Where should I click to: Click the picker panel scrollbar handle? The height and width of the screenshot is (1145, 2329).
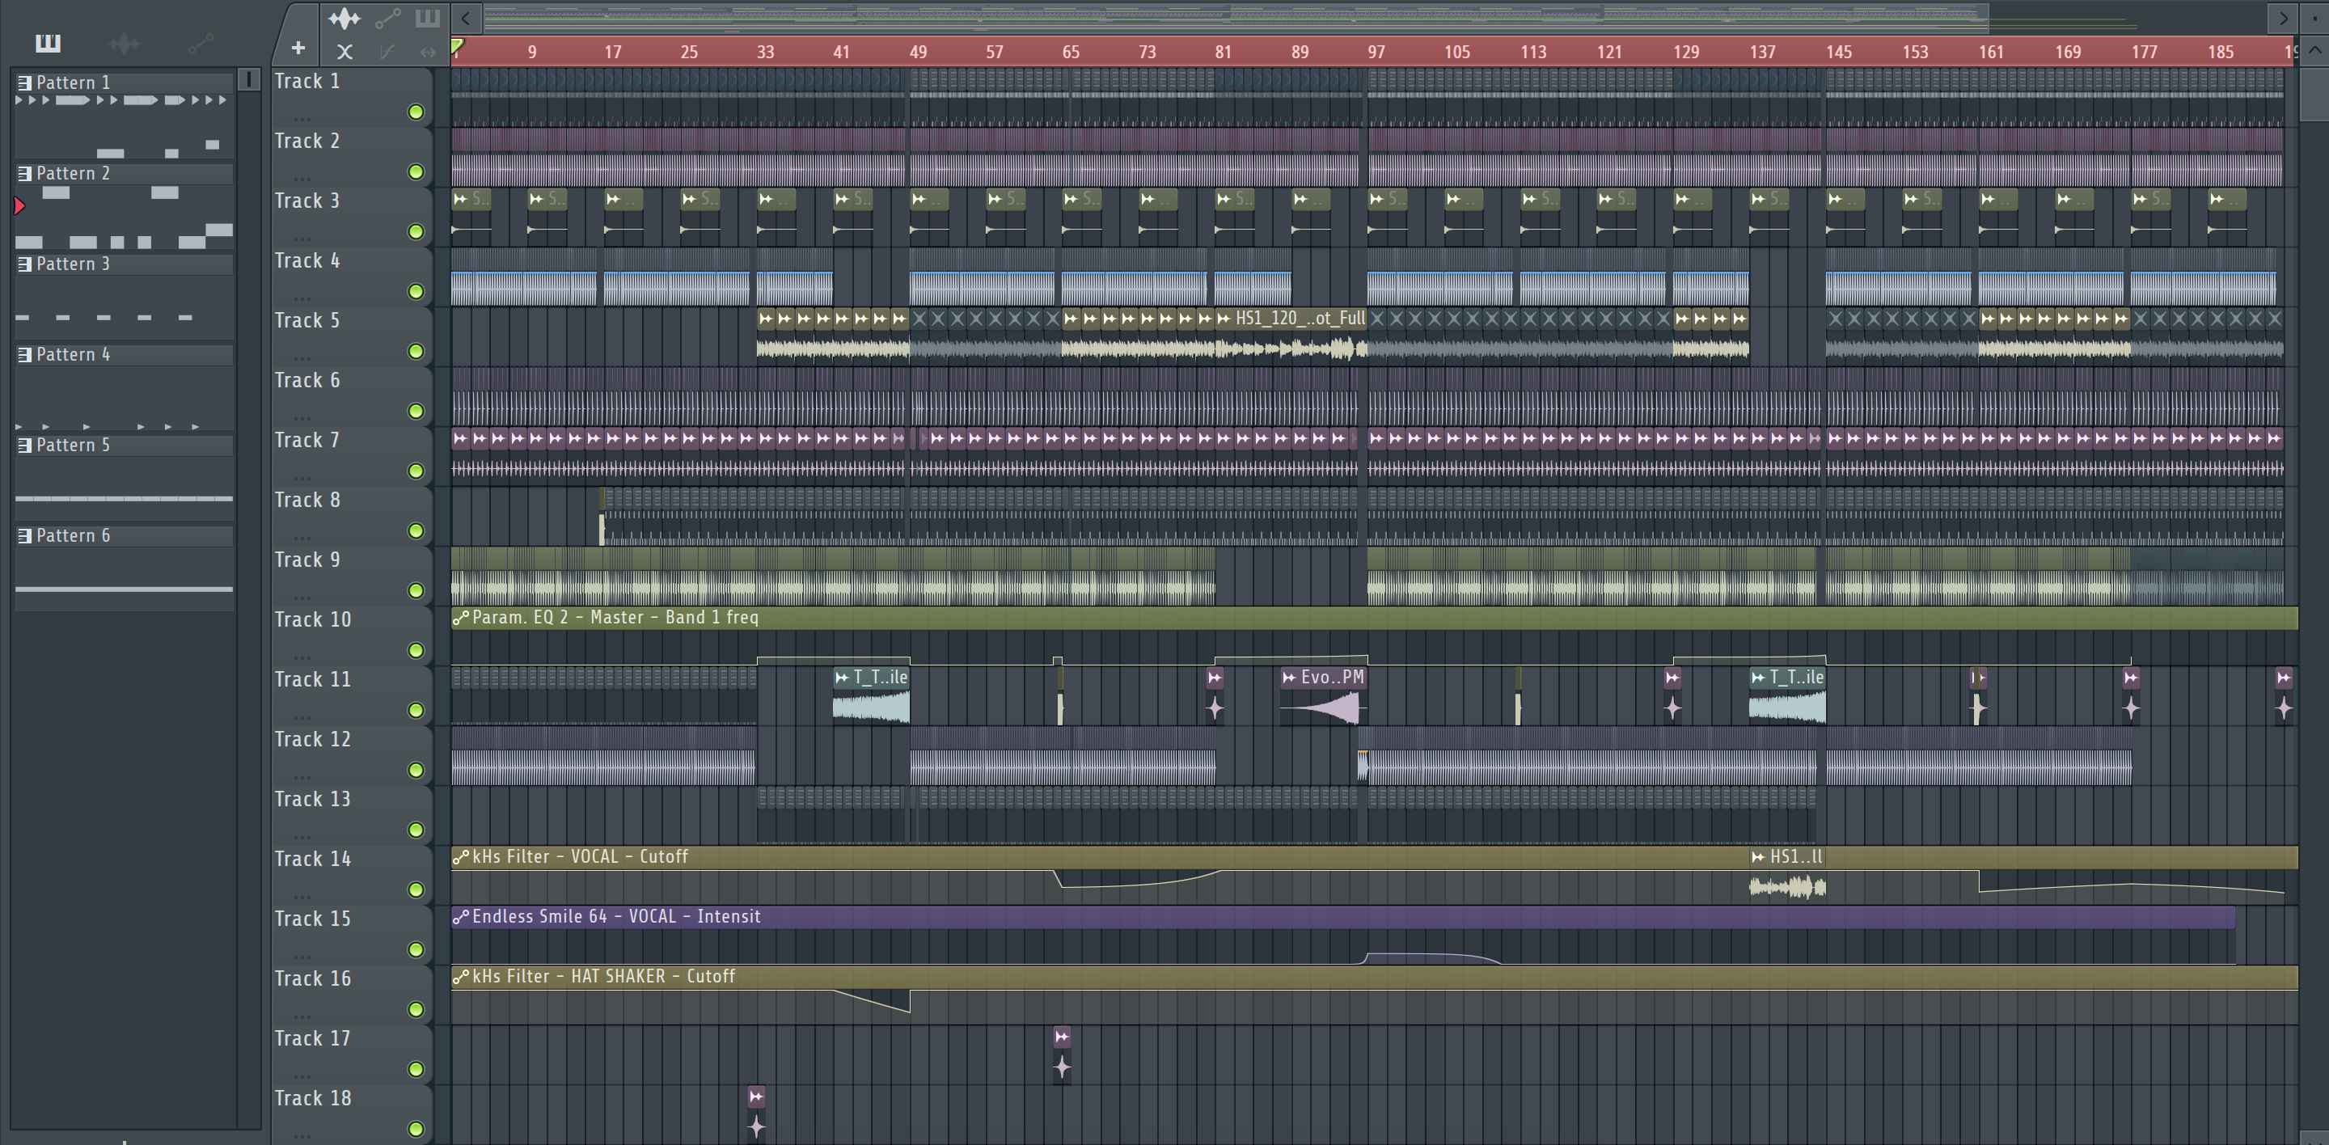[x=248, y=79]
